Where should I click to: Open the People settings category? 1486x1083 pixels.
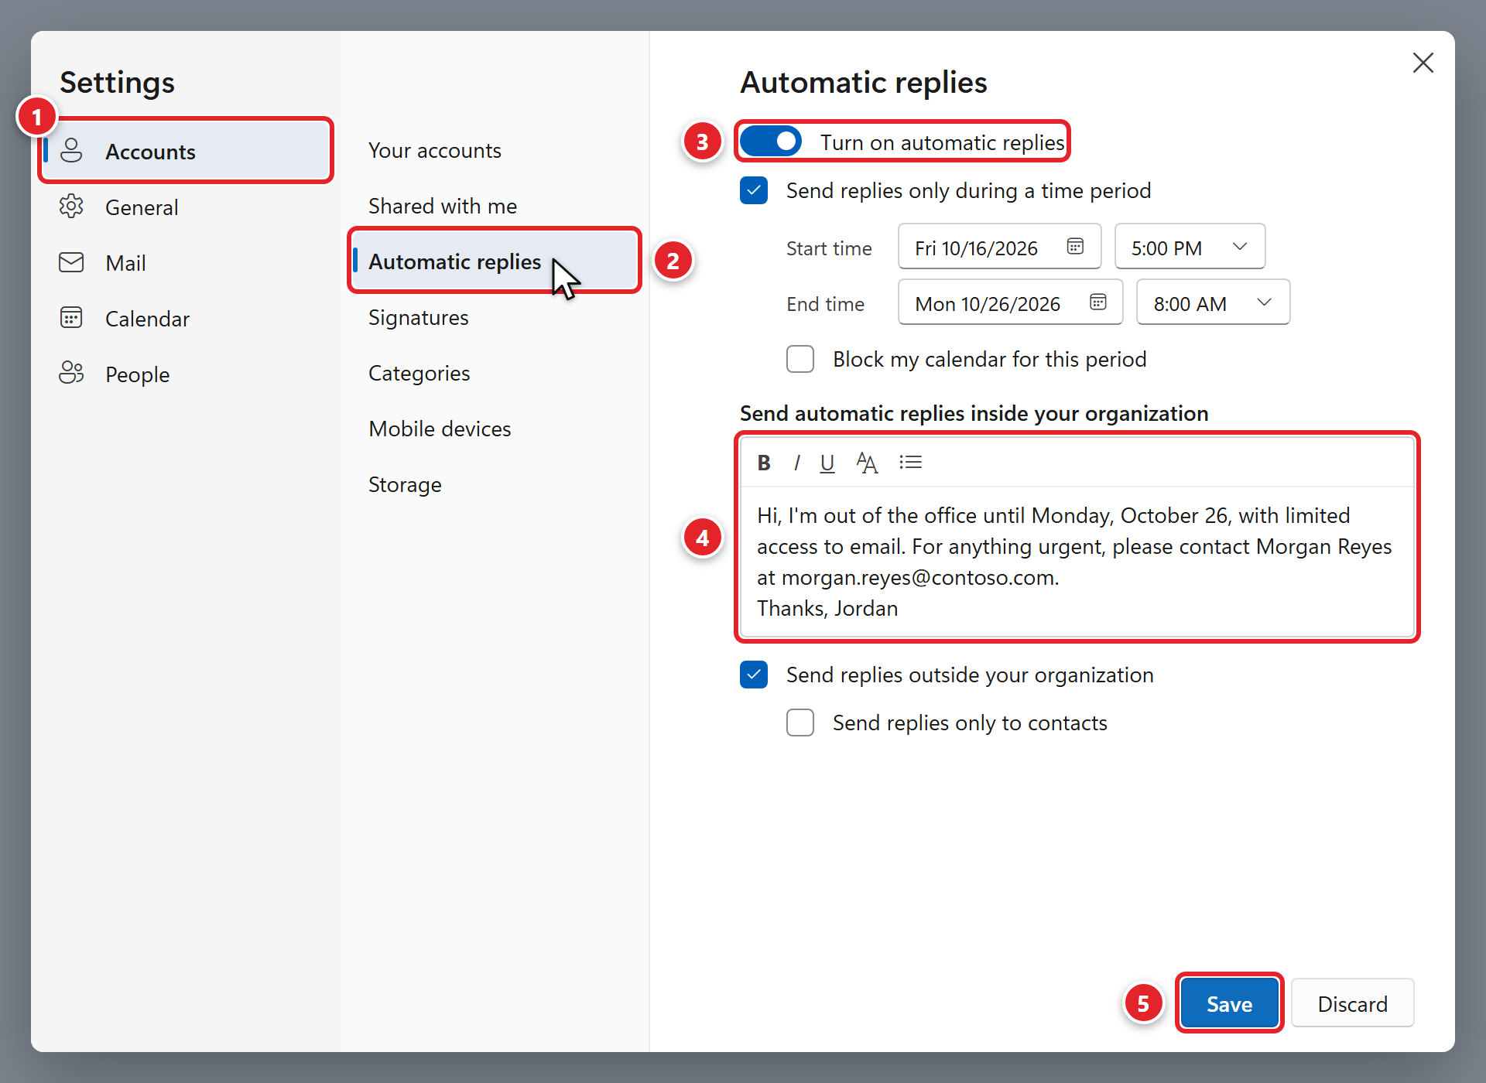pos(186,374)
